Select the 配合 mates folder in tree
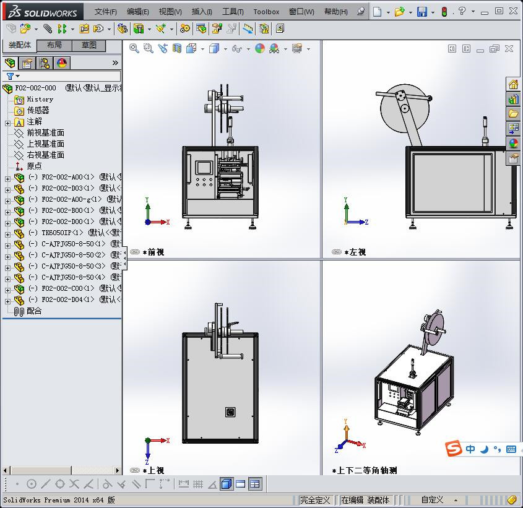This screenshot has height=508, width=523. [x=34, y=311]
